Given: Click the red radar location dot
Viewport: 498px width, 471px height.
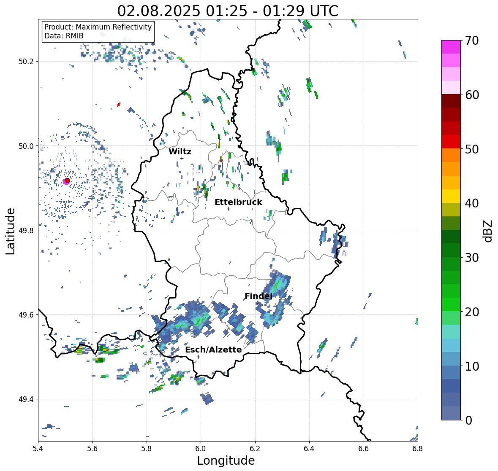Looking at the screenshot, I should point(67,180).
